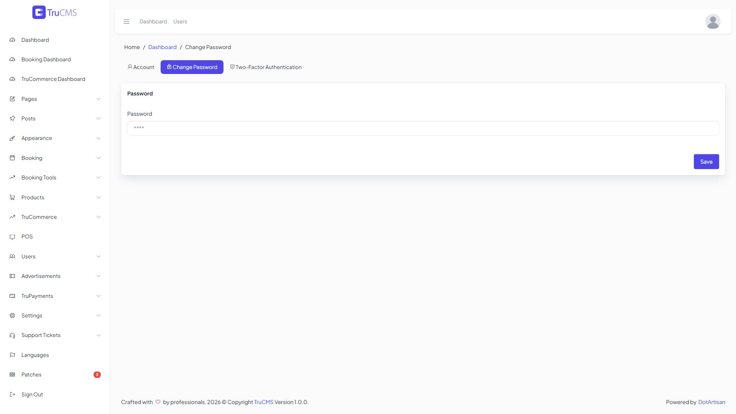
Task: Click the POS monitor icon
Action: click(x=12, y=237)
